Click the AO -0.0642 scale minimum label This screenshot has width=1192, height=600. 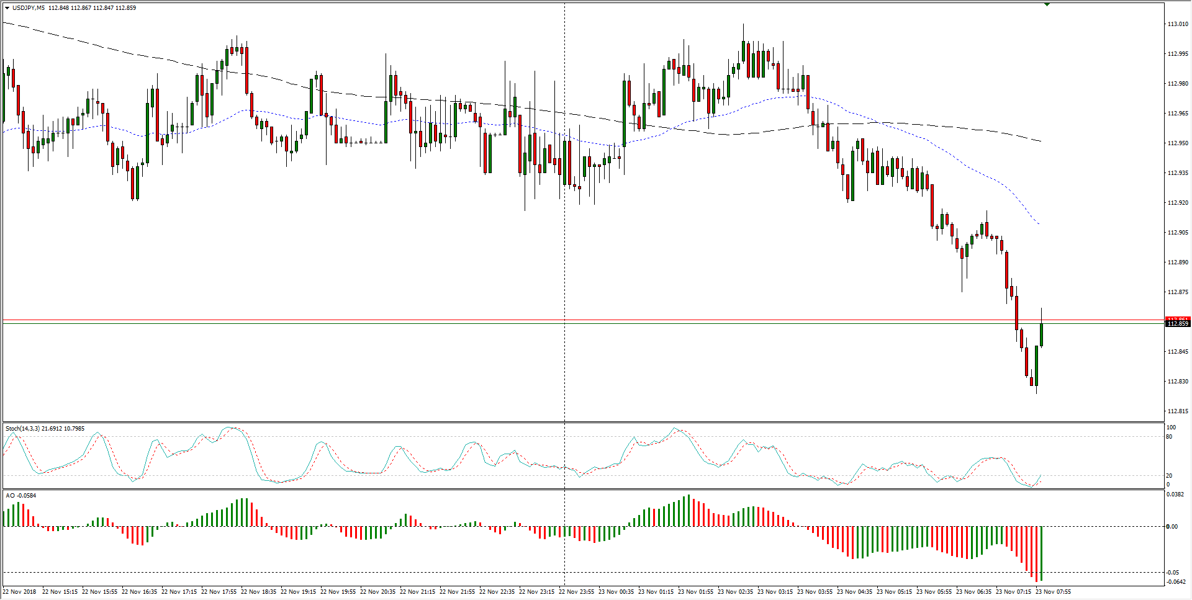[x=1176, y=582]
